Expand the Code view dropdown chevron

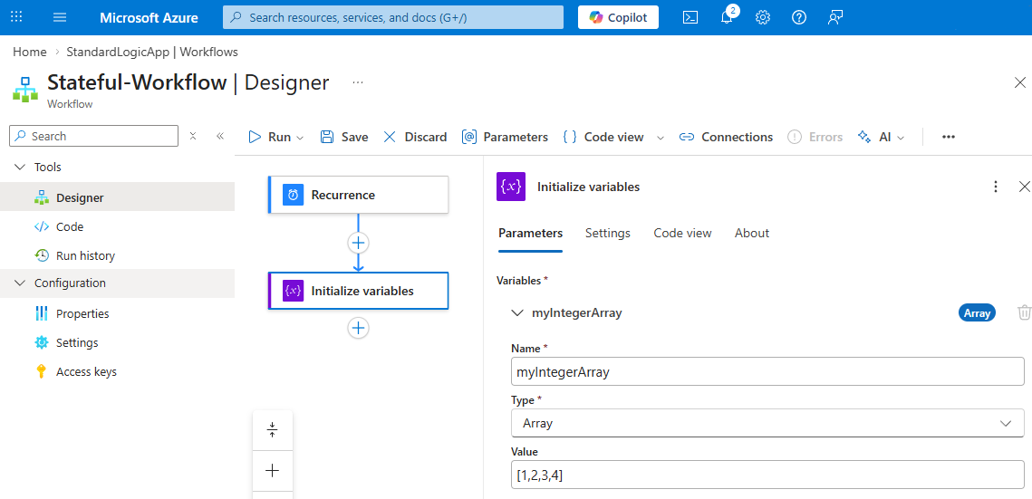click(661, 138)
